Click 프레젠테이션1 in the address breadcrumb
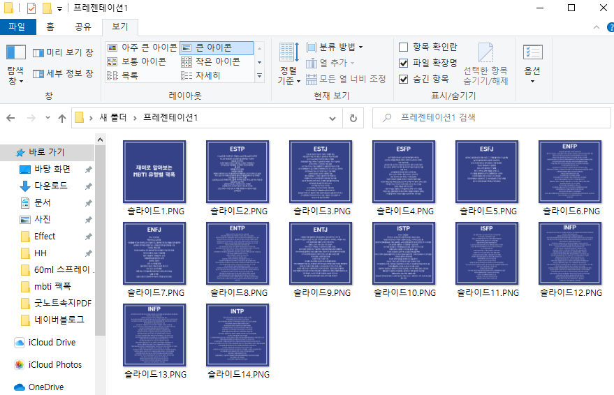614x395 pixels. 170,118
